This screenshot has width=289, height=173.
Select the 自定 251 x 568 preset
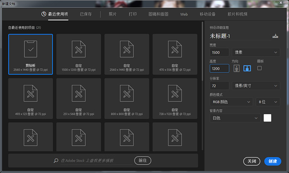point(79,99)
